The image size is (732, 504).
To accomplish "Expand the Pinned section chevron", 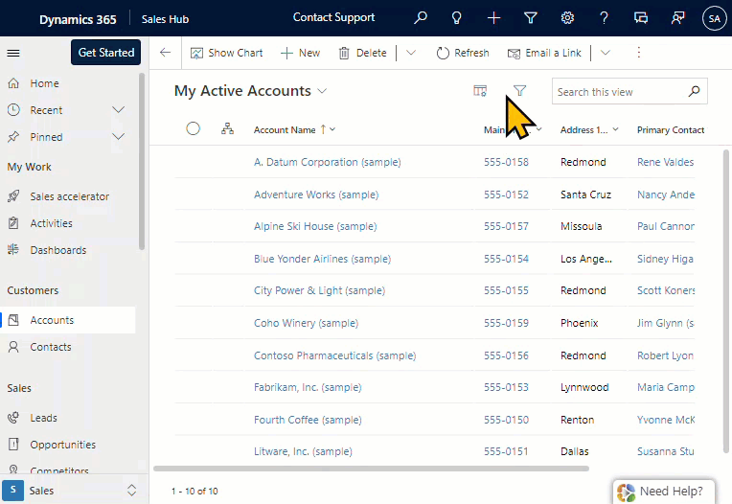I will 119,137.
